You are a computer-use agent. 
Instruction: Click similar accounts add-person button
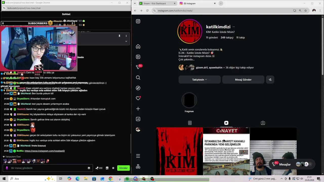270,80
